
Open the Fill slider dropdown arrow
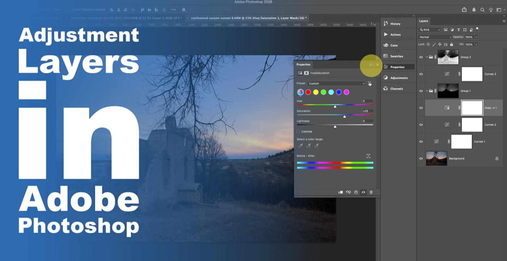pyautogui.click(x=476, y=44)
